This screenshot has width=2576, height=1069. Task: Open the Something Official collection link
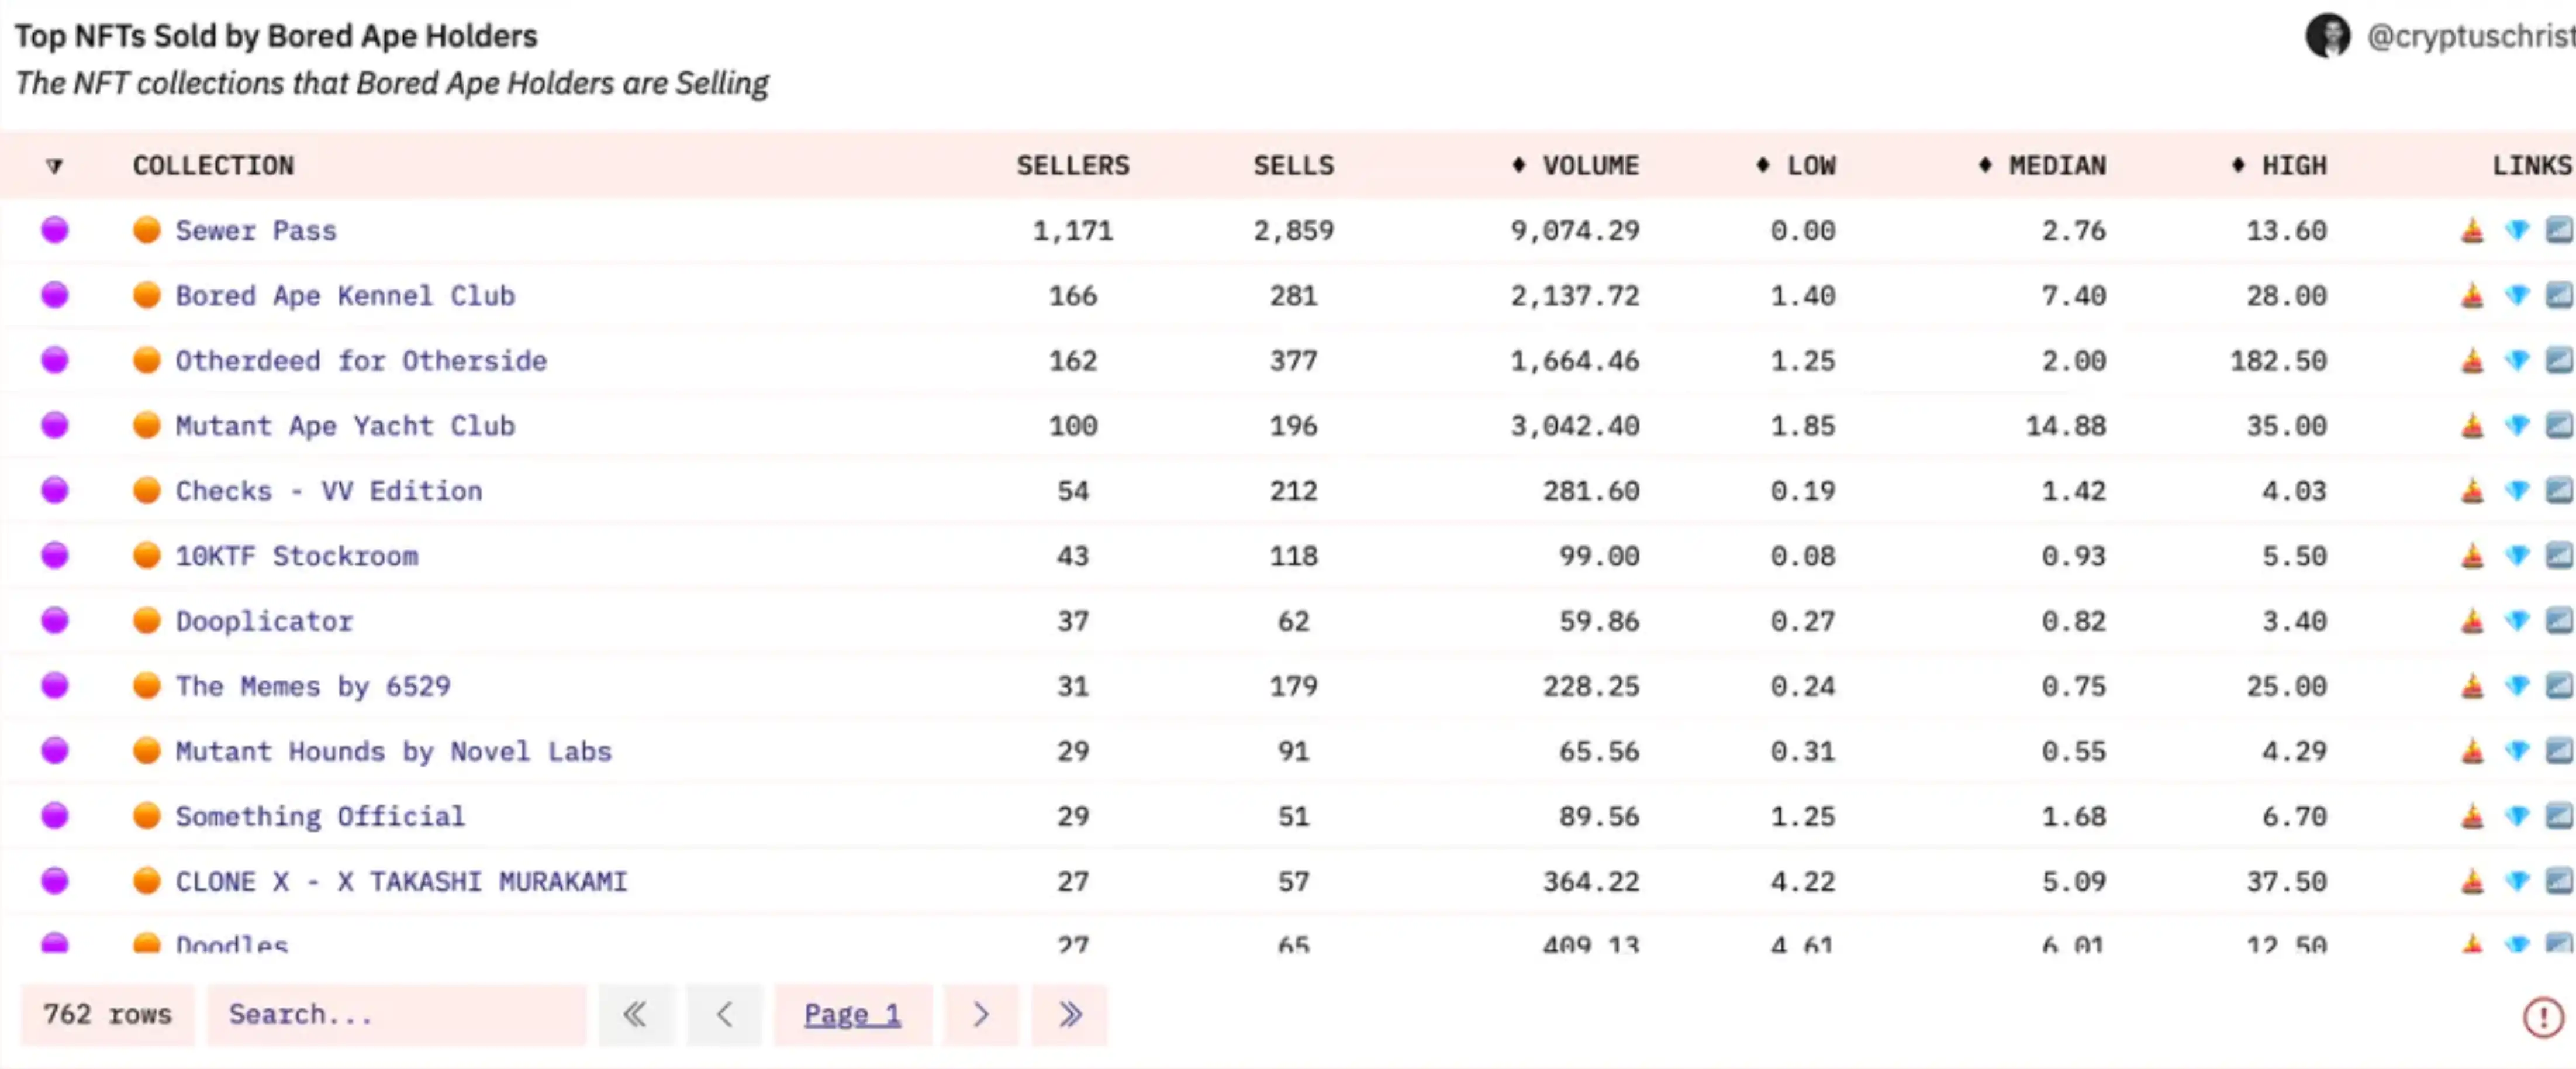coord(321,816)
